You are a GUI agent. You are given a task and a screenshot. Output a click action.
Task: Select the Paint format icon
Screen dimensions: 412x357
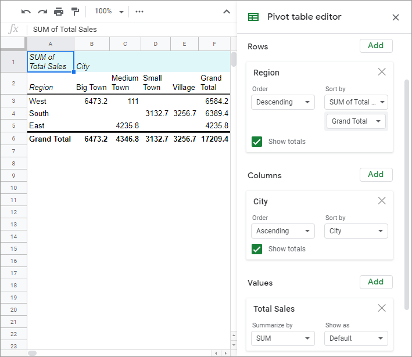point(75,12)
